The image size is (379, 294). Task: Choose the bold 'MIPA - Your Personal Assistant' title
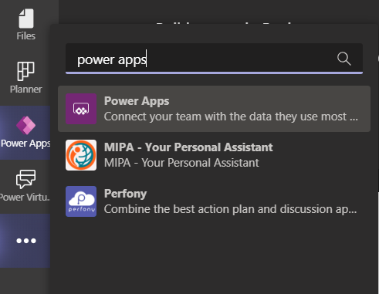point(188,147)
